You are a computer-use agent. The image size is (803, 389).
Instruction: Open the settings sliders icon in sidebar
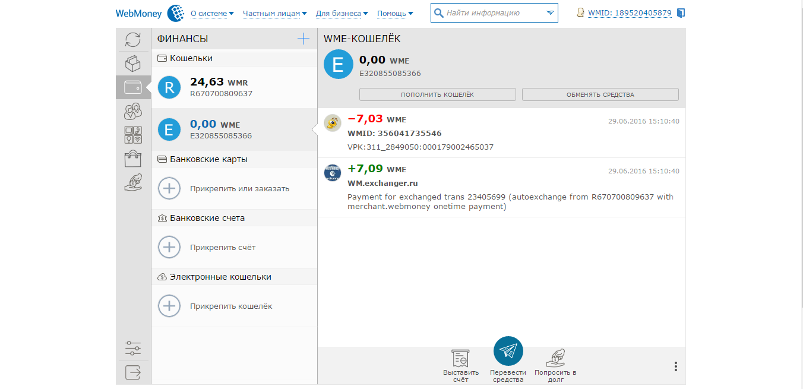tap(133, 347)
